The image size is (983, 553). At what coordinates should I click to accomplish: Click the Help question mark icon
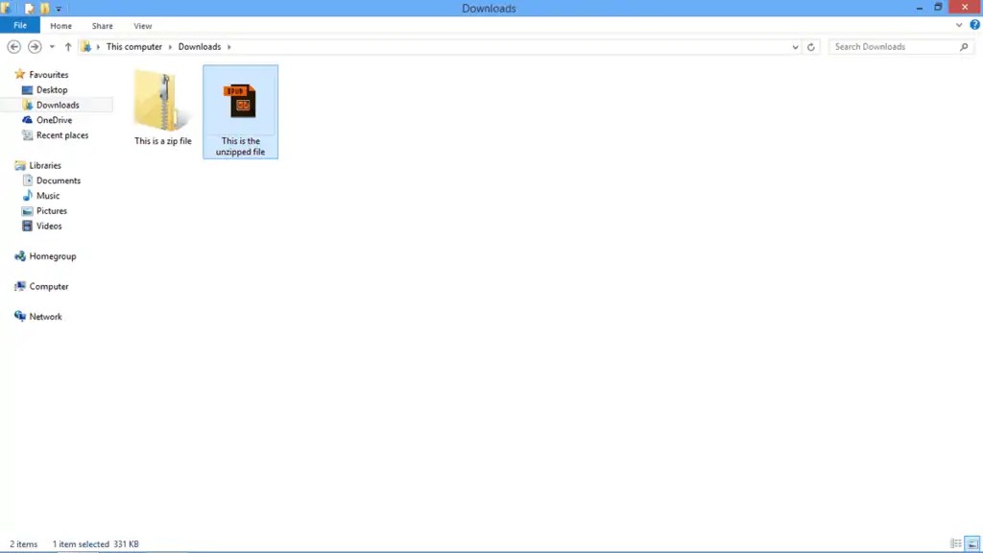click(x=974, y=25)
